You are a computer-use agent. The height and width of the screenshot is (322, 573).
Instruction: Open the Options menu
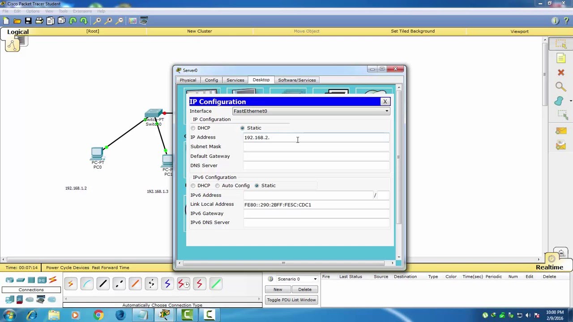33,11
